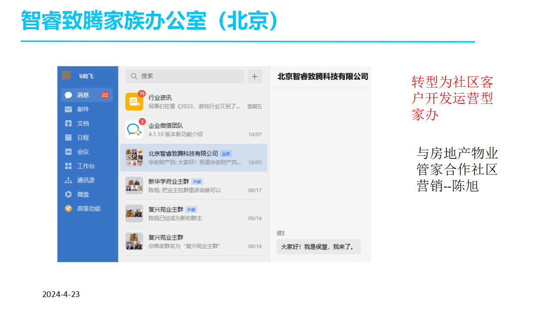Viewport: 551px width, 309px height.
Task: Click the red 3 badge on 企业微信团队
Action: tap(142, 121)
